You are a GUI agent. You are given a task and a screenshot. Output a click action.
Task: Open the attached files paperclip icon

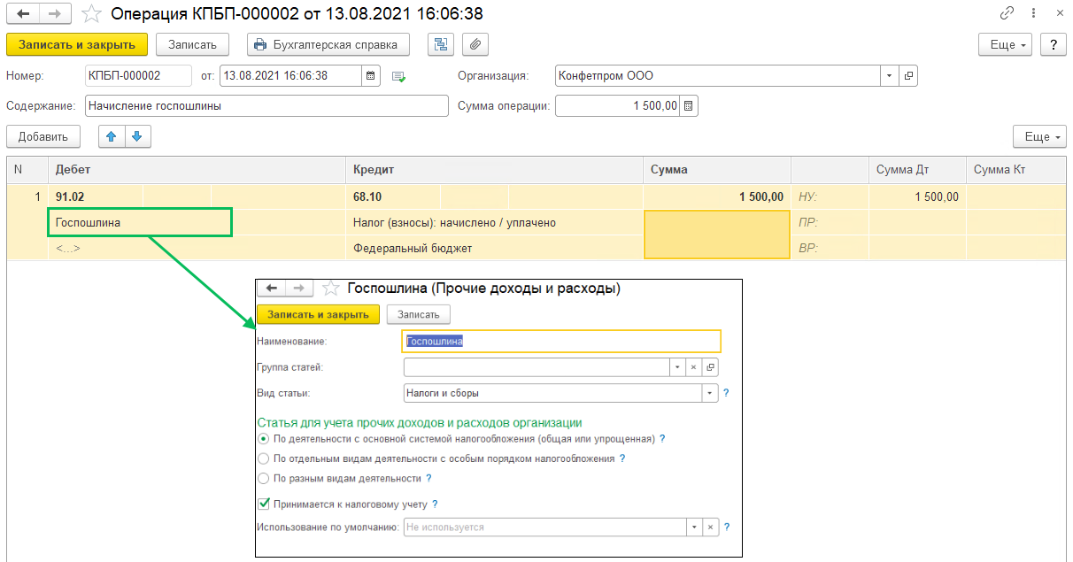click(x=475, y=45)
